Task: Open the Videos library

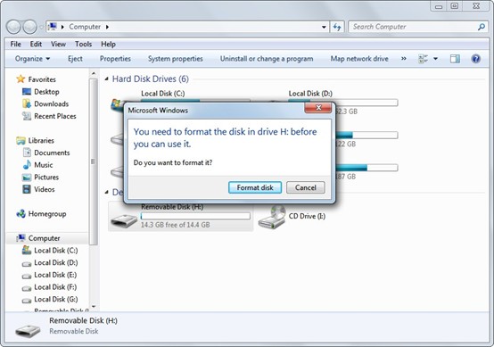Action: 44,189
